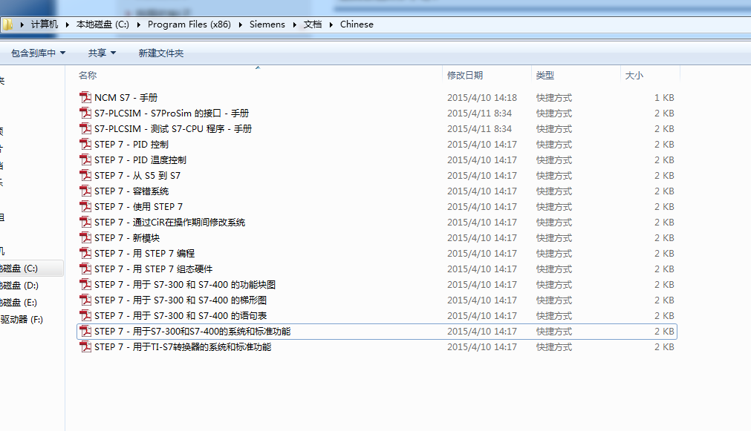Select file 用于 S7-300 和 S7-400 的功能块图

[x=185, y=285]
